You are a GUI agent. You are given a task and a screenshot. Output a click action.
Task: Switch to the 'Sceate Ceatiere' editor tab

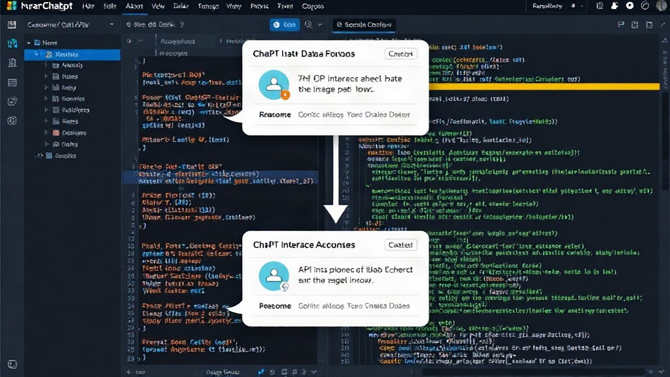tap(364, 25)
